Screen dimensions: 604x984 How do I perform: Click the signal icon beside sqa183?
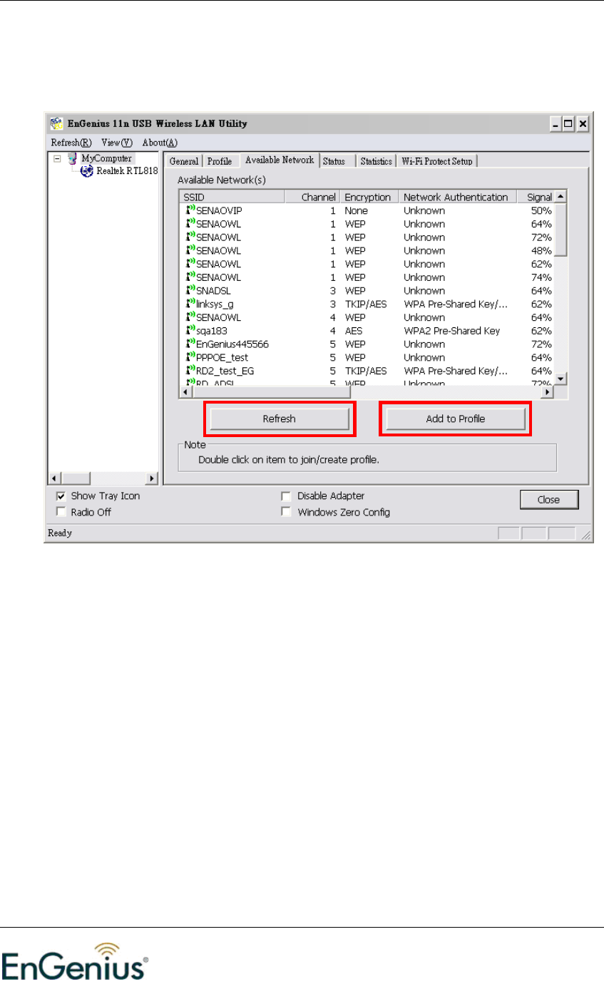tap(190, 330)
